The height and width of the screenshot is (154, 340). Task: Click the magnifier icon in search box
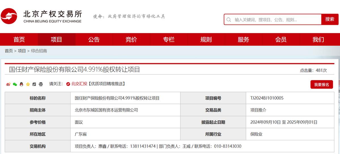click(229, 20)
